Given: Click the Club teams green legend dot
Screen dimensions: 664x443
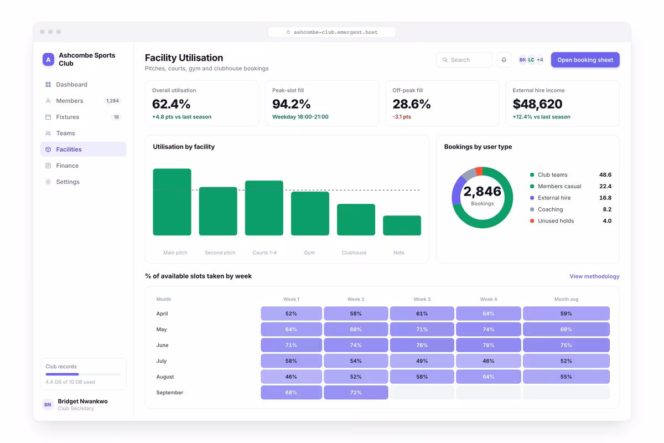Looking at the screenshot, I should pyautogui.click(x=532, y=175).
